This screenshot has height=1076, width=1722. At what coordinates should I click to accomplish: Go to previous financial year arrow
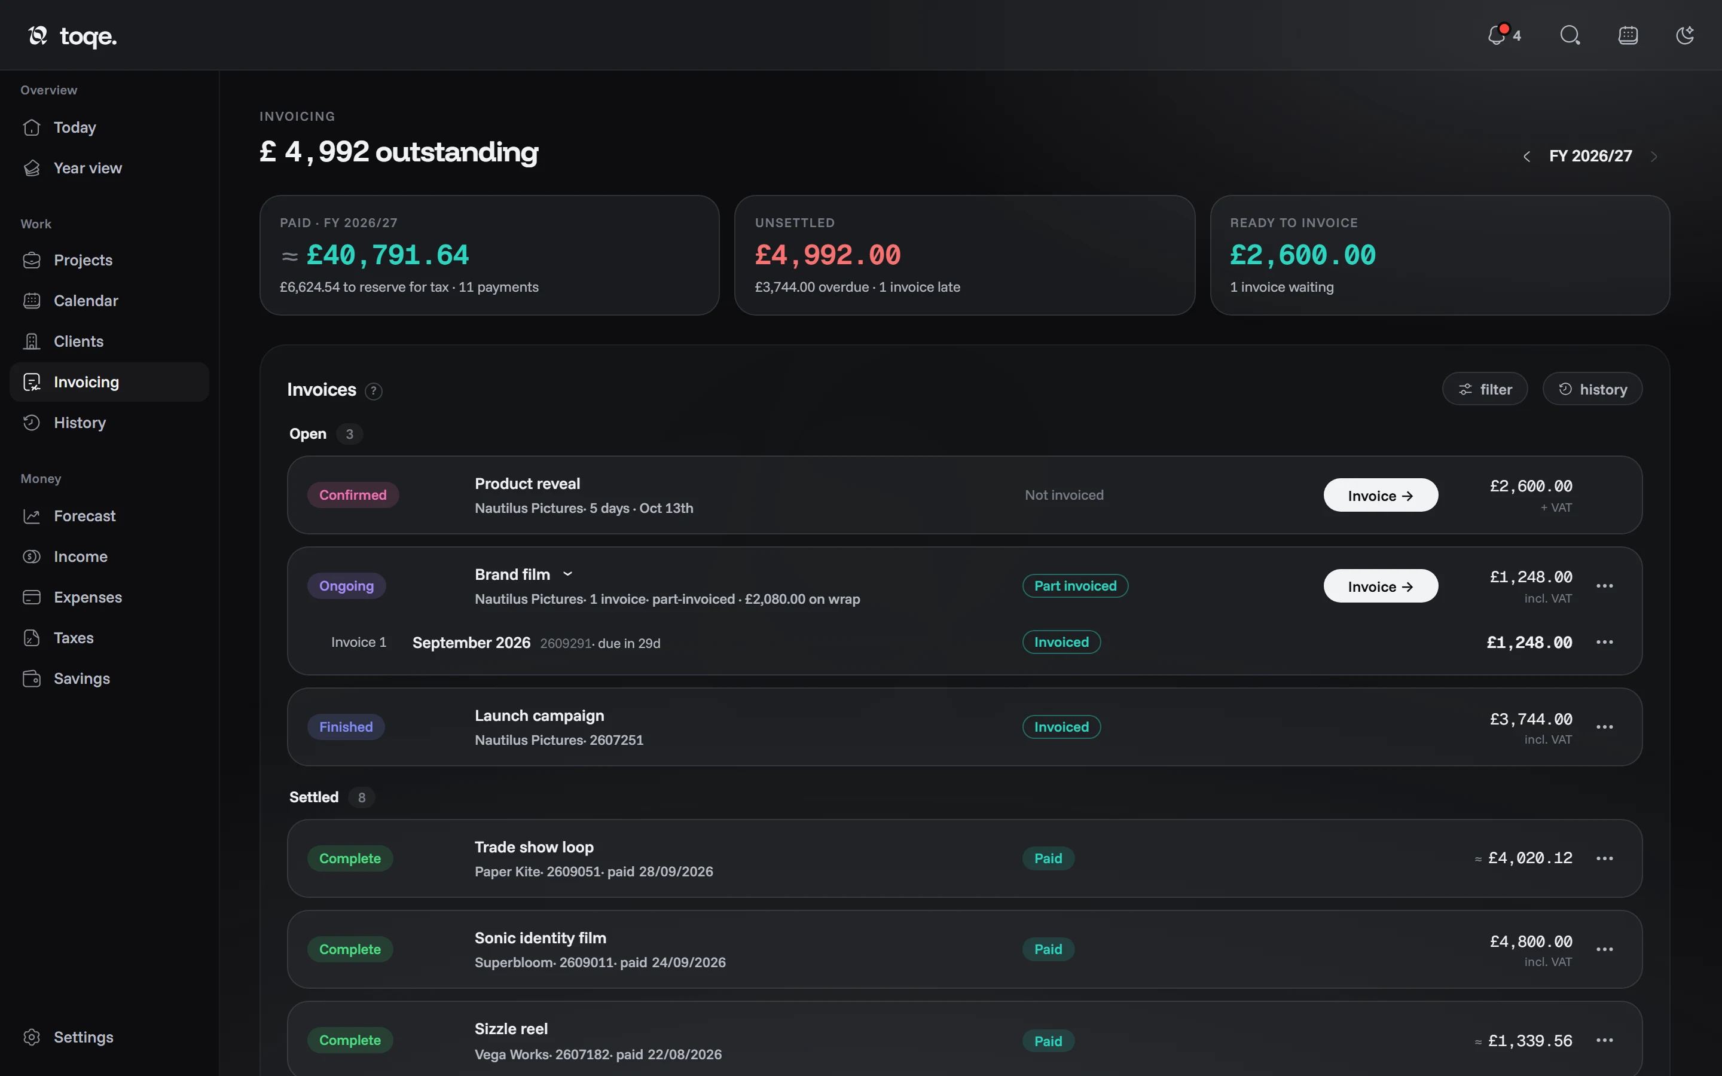tap(1526, 156)
